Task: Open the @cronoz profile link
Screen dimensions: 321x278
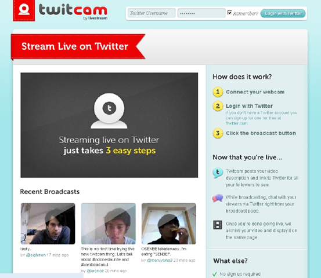Action: point(95,271)
